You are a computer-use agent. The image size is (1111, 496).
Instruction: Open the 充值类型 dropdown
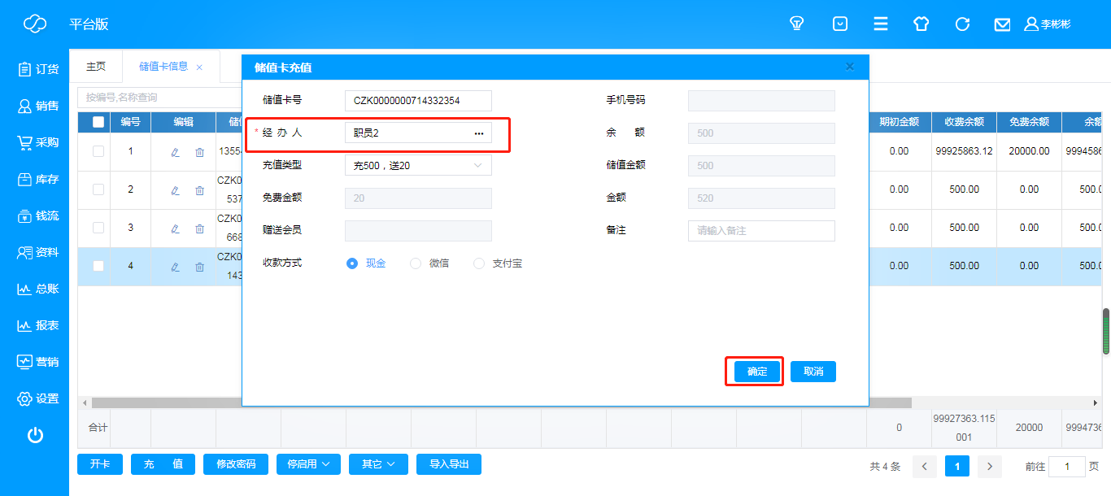click(418, 165)
